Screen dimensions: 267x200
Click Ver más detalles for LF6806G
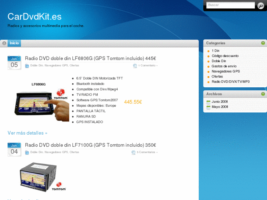point(28,133)
